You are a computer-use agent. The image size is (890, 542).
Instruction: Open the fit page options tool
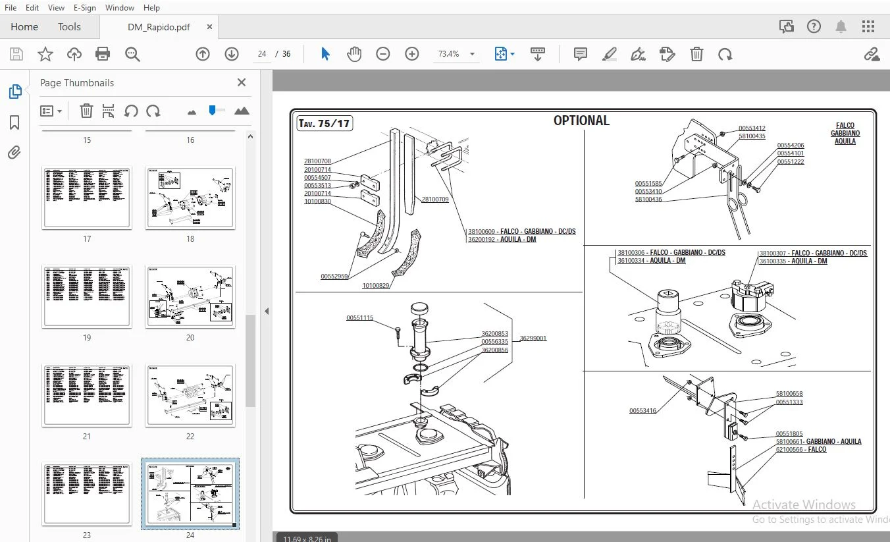click(504, 54)
